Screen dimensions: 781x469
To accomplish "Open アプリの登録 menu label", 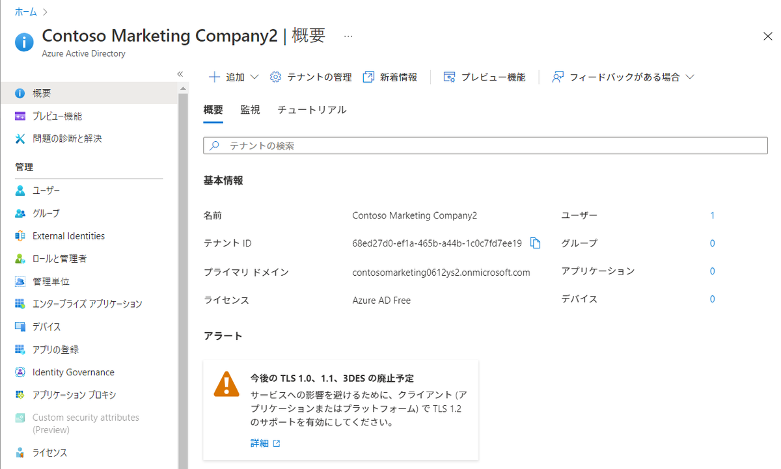I will click(55, 349).
